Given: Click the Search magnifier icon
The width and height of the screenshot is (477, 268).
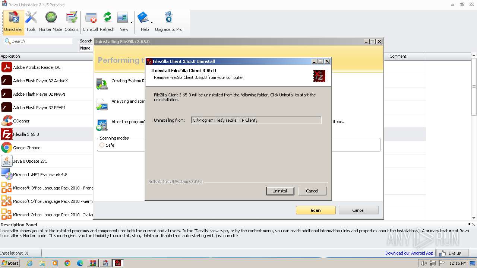Looking at the screenshot, I should (x=7, y=41).
